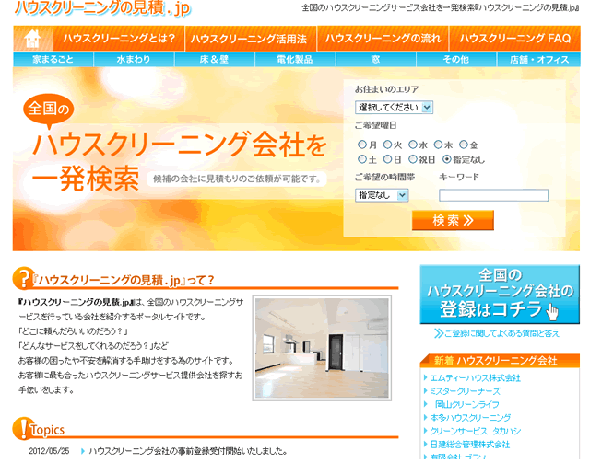
Task: Click the arrow bullet beside the 2012/05/25 topic
Action: [83, 451]
